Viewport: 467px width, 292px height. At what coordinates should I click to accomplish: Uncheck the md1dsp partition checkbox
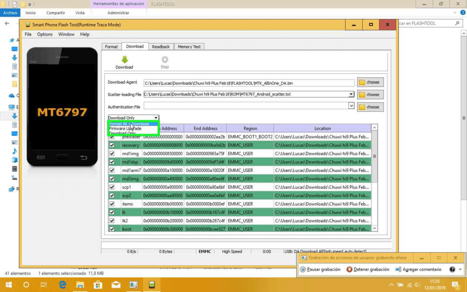pyautogui.click(x=112, y=162)
